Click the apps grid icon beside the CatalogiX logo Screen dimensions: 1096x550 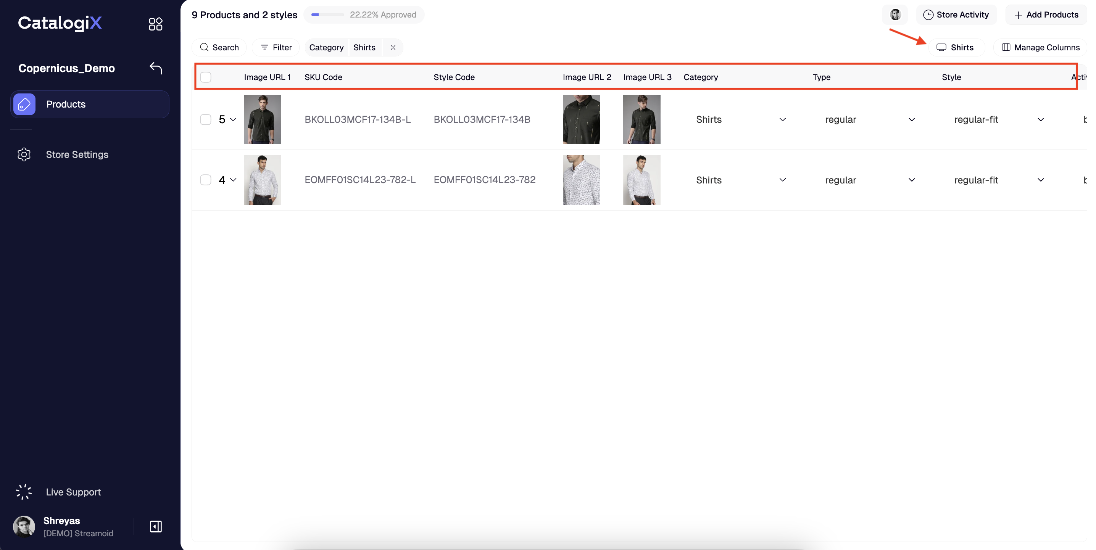coord(155,24)
